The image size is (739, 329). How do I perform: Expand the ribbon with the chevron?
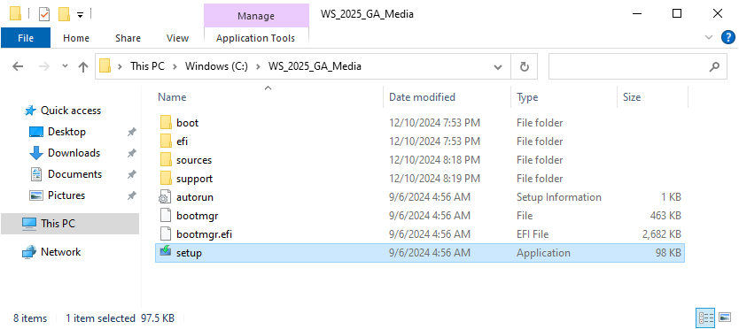pyautogui.click(x=708, y=38)
